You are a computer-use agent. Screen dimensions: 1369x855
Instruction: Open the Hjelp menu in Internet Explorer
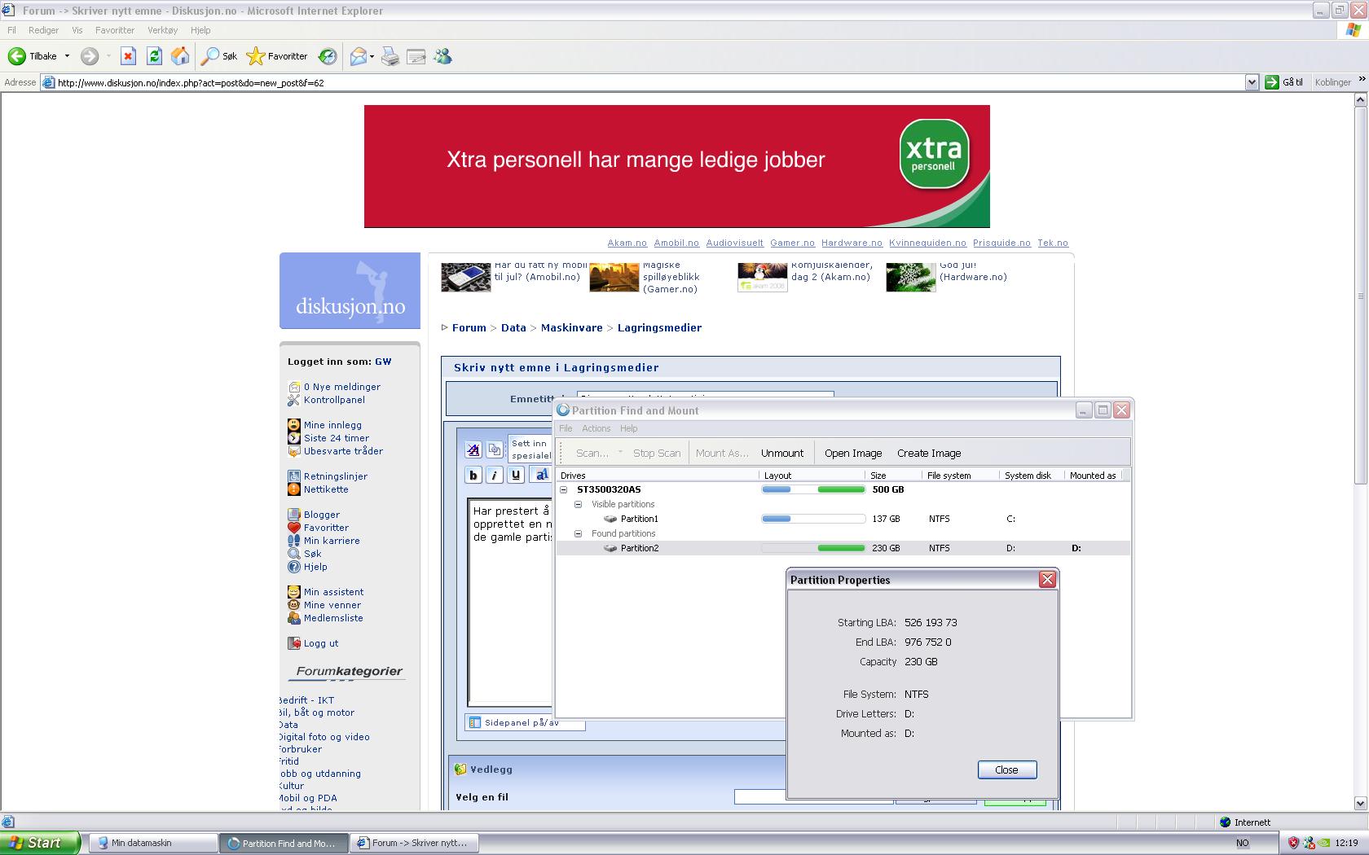[x=200, y=30]
